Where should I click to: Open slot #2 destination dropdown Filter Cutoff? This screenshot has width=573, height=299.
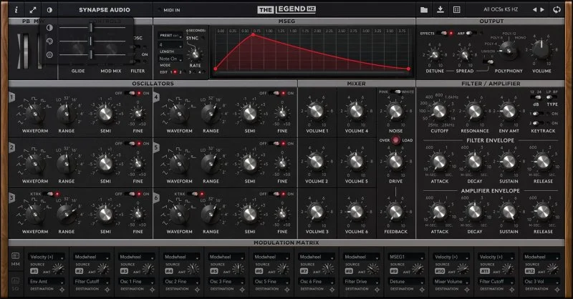pyautogui.click(x=92, y=282)
